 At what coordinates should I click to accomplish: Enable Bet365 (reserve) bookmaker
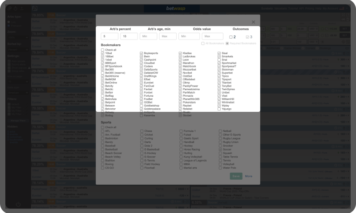tap(103, 73)
